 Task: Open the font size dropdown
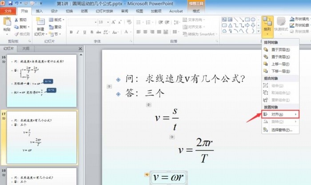[108, 22]
